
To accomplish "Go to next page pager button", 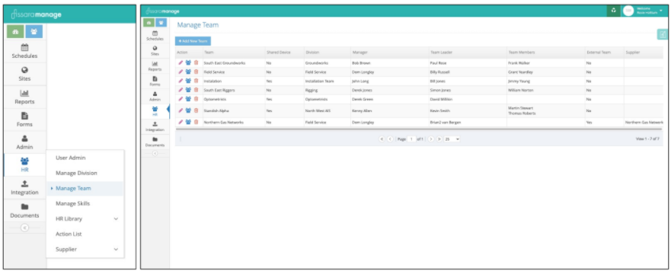I will (431, 139).
